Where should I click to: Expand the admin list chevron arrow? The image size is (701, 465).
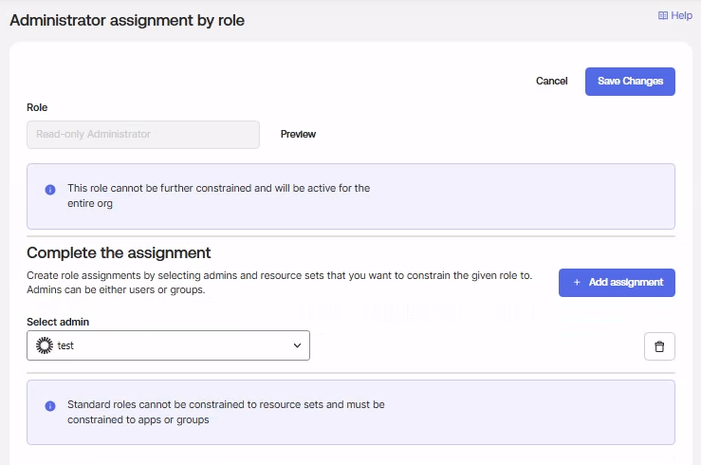[297, 345]
